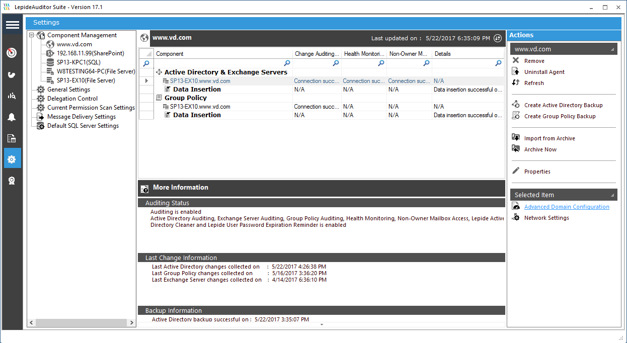Open the health monitoring sidebar icon

click(12, 74)
